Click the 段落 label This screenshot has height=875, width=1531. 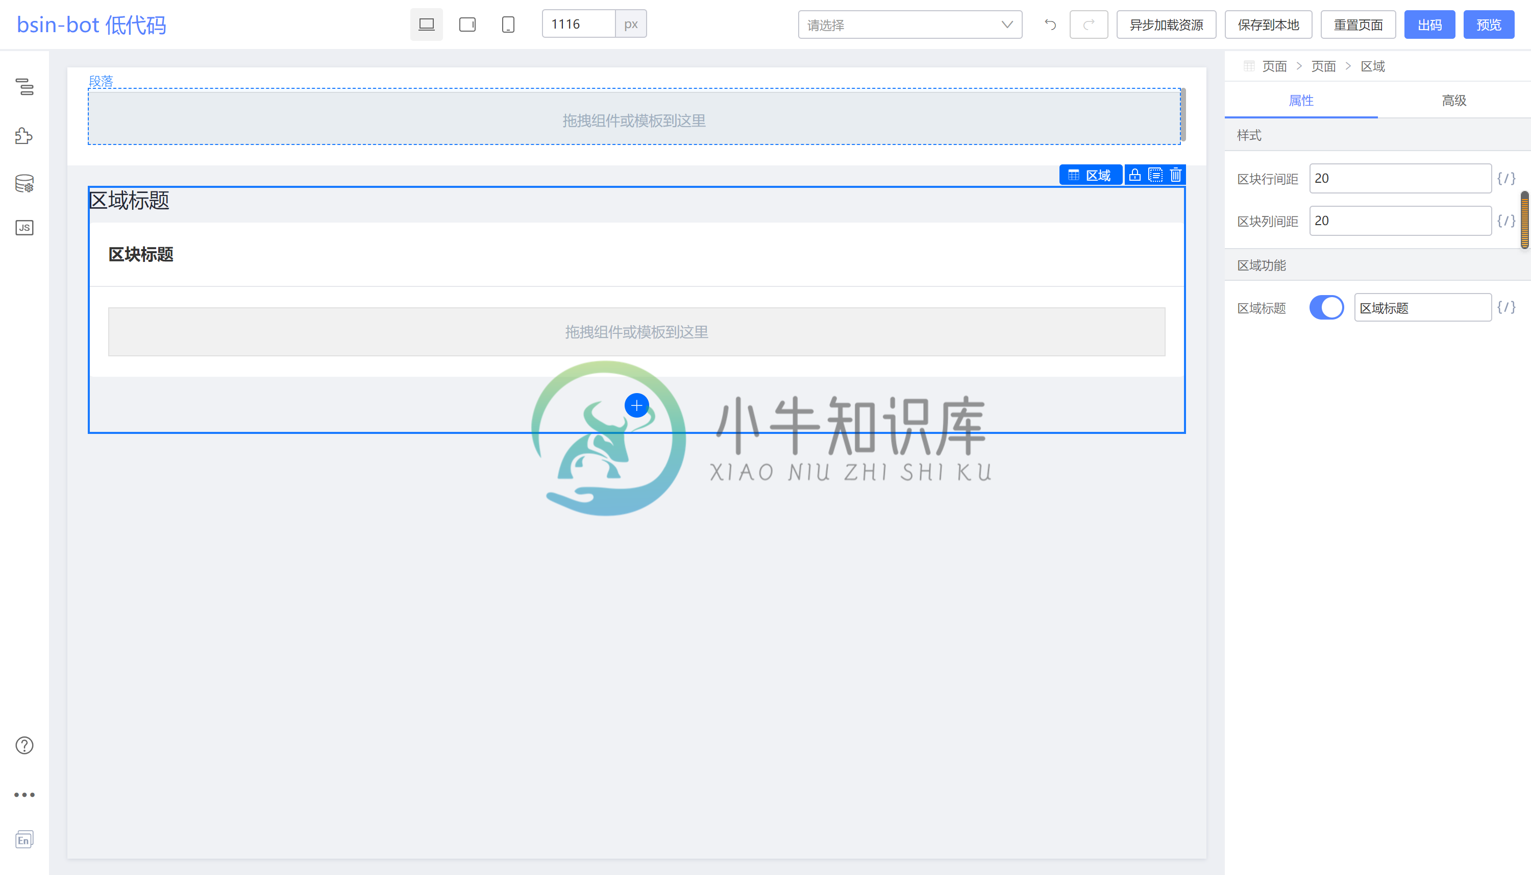[x=101, y=81]
